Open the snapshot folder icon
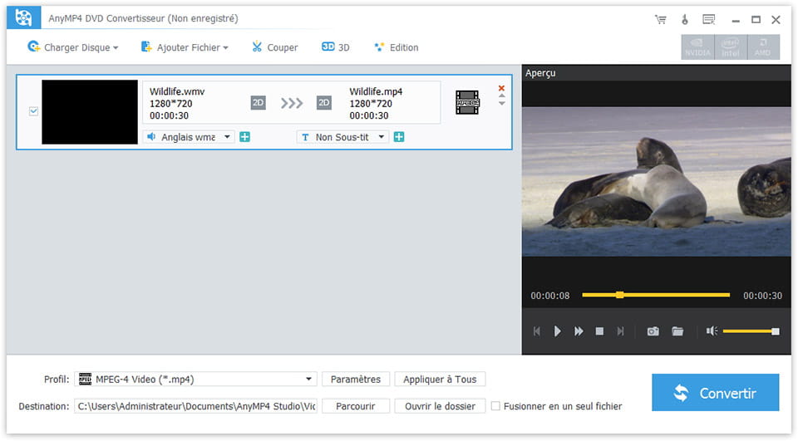The image size is (798, 441). (x=677, y=331)
